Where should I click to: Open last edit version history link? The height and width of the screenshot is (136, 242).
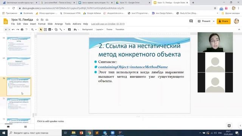pos(108,24)
